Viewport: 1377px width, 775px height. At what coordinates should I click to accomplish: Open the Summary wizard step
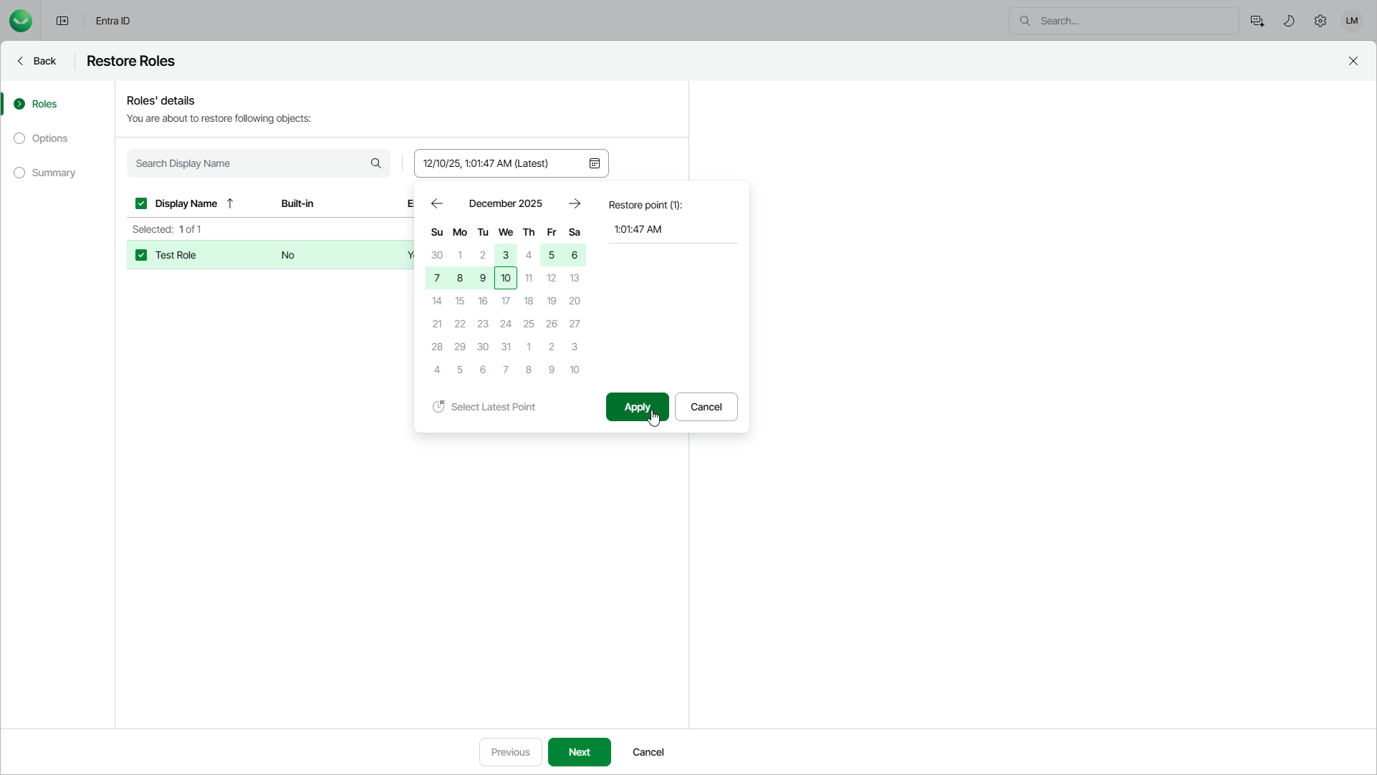coord(53,173)
